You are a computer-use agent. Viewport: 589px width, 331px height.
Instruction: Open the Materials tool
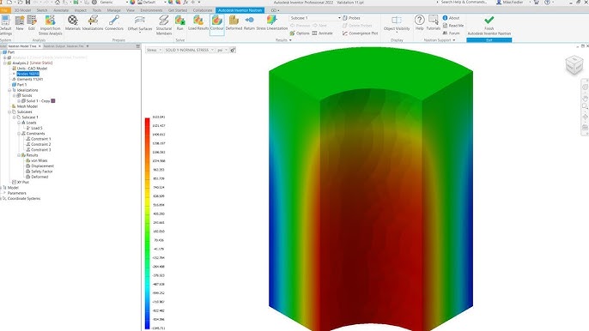pos(73,23)
